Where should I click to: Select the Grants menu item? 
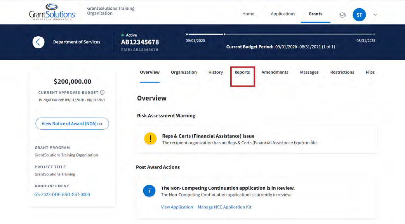pyautogui.click(x=315, y=14)
